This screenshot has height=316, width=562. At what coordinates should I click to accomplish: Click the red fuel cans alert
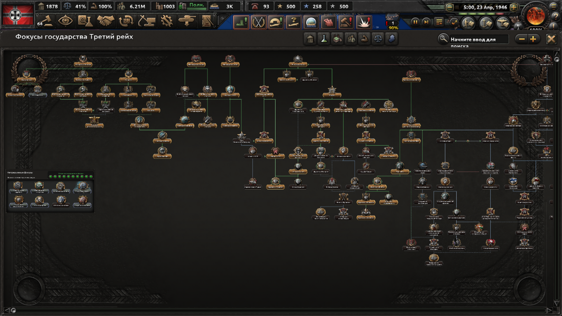click(329, 22)
